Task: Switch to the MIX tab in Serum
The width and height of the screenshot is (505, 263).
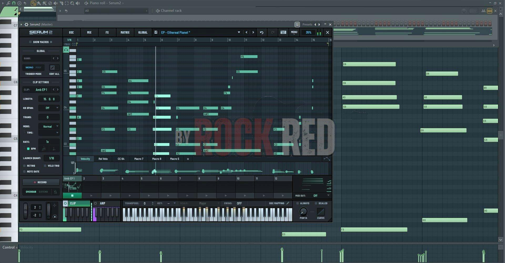Action: pyautogui.click(x=89, y=33)
